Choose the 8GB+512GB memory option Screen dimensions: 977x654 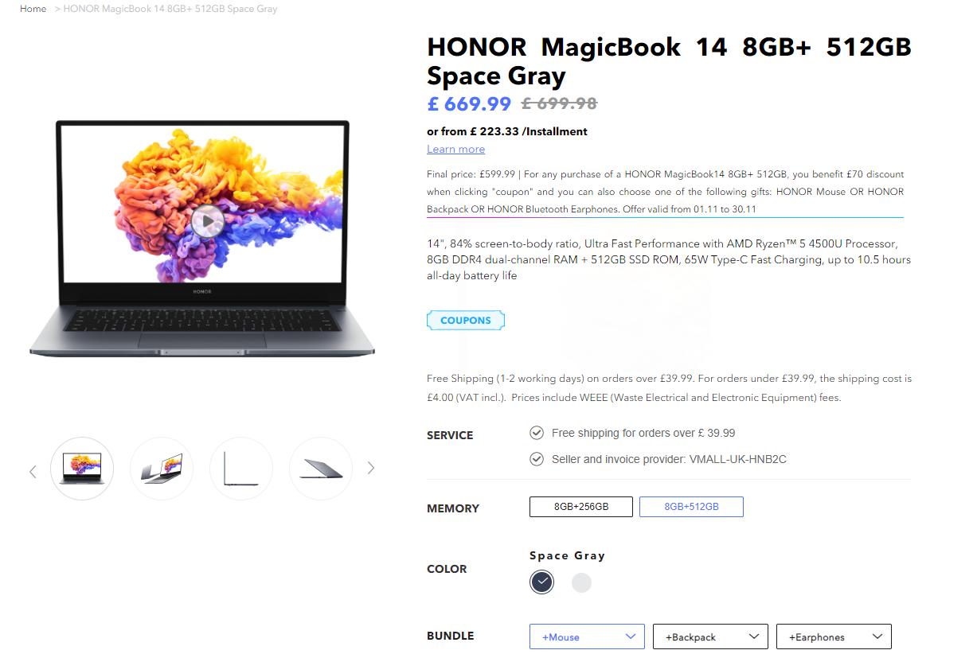click(x=691, y=507)
